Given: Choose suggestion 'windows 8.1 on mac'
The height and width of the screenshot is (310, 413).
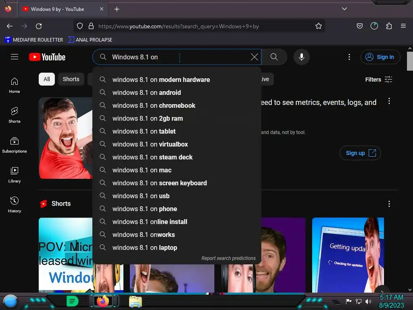Looking at the screenshot, I should 177,170.
